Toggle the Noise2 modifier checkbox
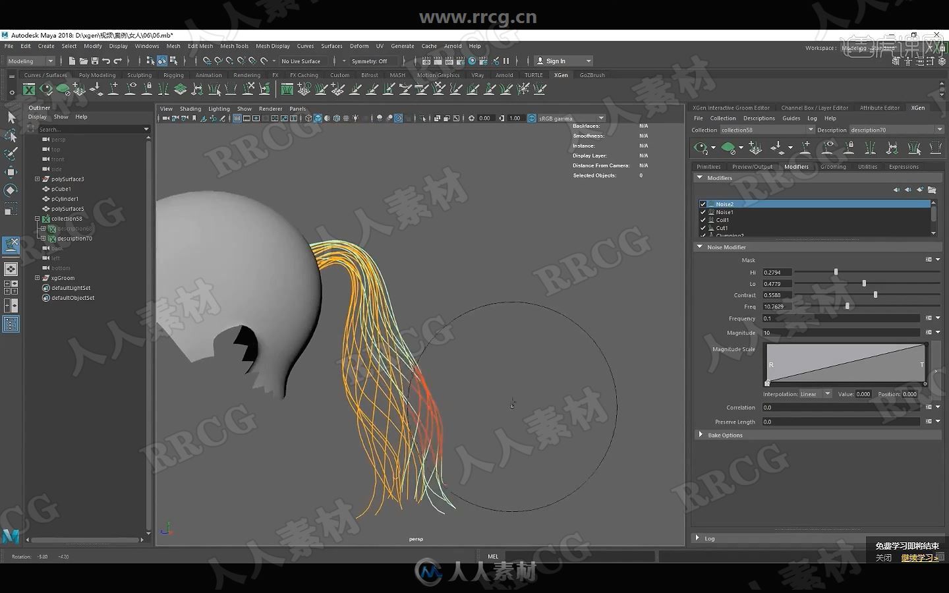The image size is (949, 593). pyautogui.click(x=703, y=204)
